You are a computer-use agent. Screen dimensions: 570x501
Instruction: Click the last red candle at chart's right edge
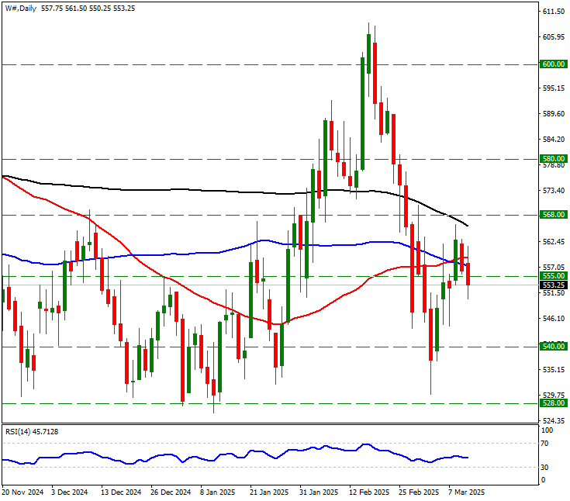point(468,274)
